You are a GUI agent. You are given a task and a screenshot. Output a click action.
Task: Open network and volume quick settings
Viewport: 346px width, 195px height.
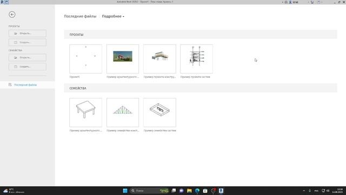coord(325,191)
